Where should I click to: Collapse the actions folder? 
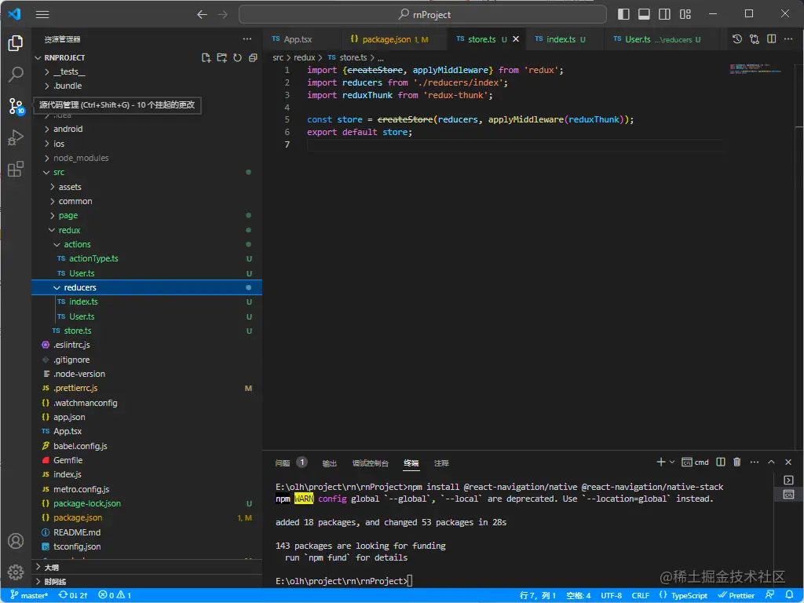point(57,245)
